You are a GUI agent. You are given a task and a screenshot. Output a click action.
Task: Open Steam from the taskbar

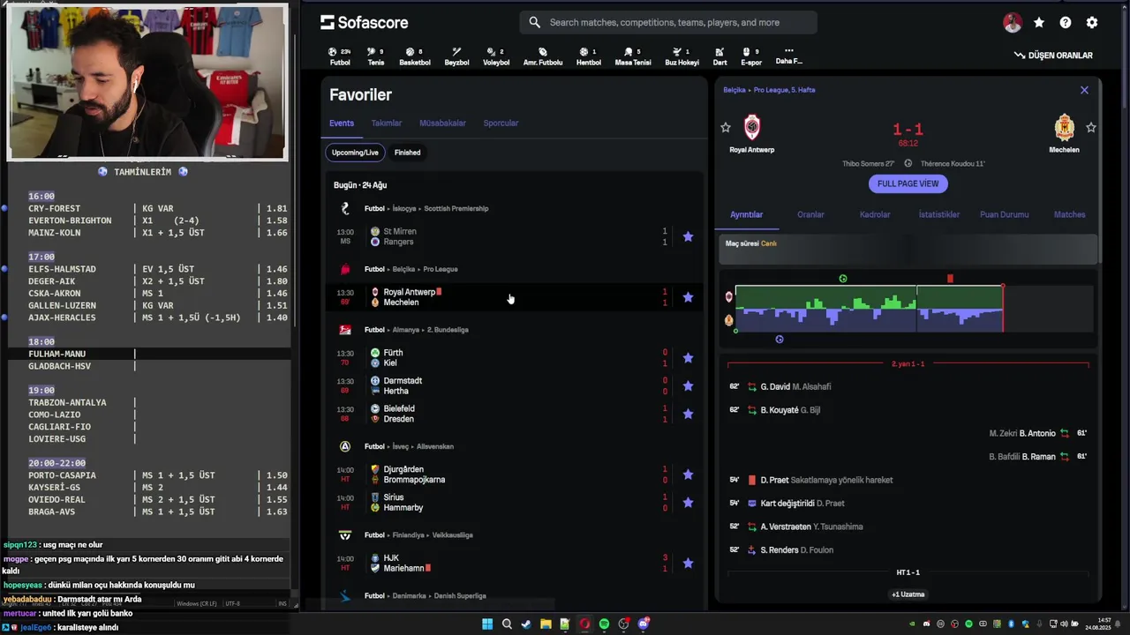coord(526,624)
